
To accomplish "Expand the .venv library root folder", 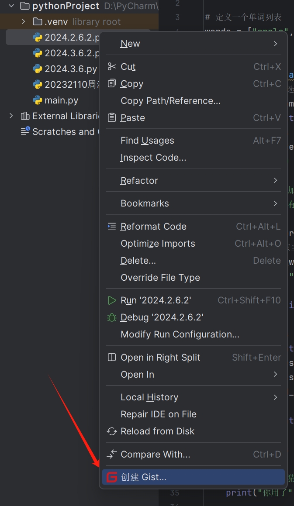I will (x=24, y=21).
